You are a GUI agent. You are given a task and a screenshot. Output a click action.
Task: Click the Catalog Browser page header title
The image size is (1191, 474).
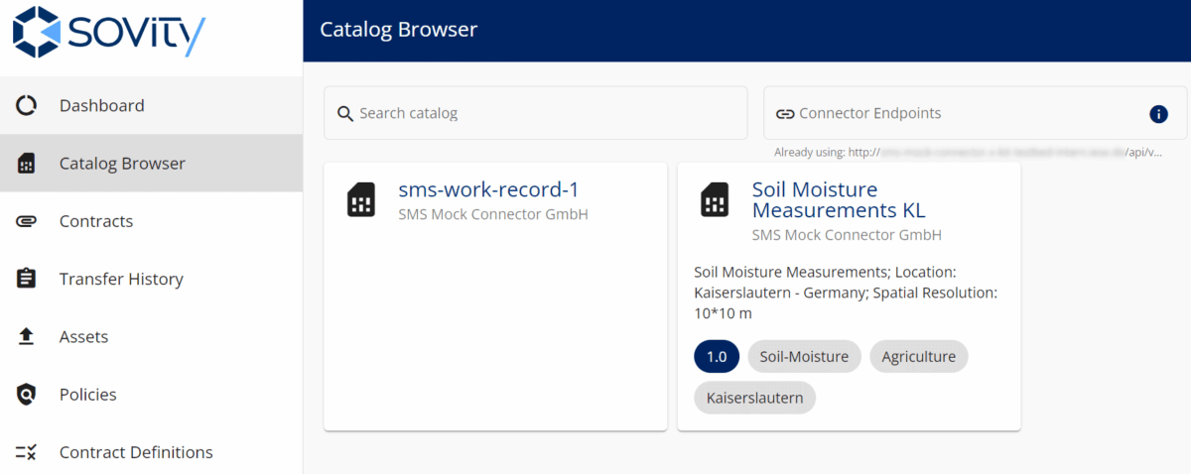[x=398, y=30]
